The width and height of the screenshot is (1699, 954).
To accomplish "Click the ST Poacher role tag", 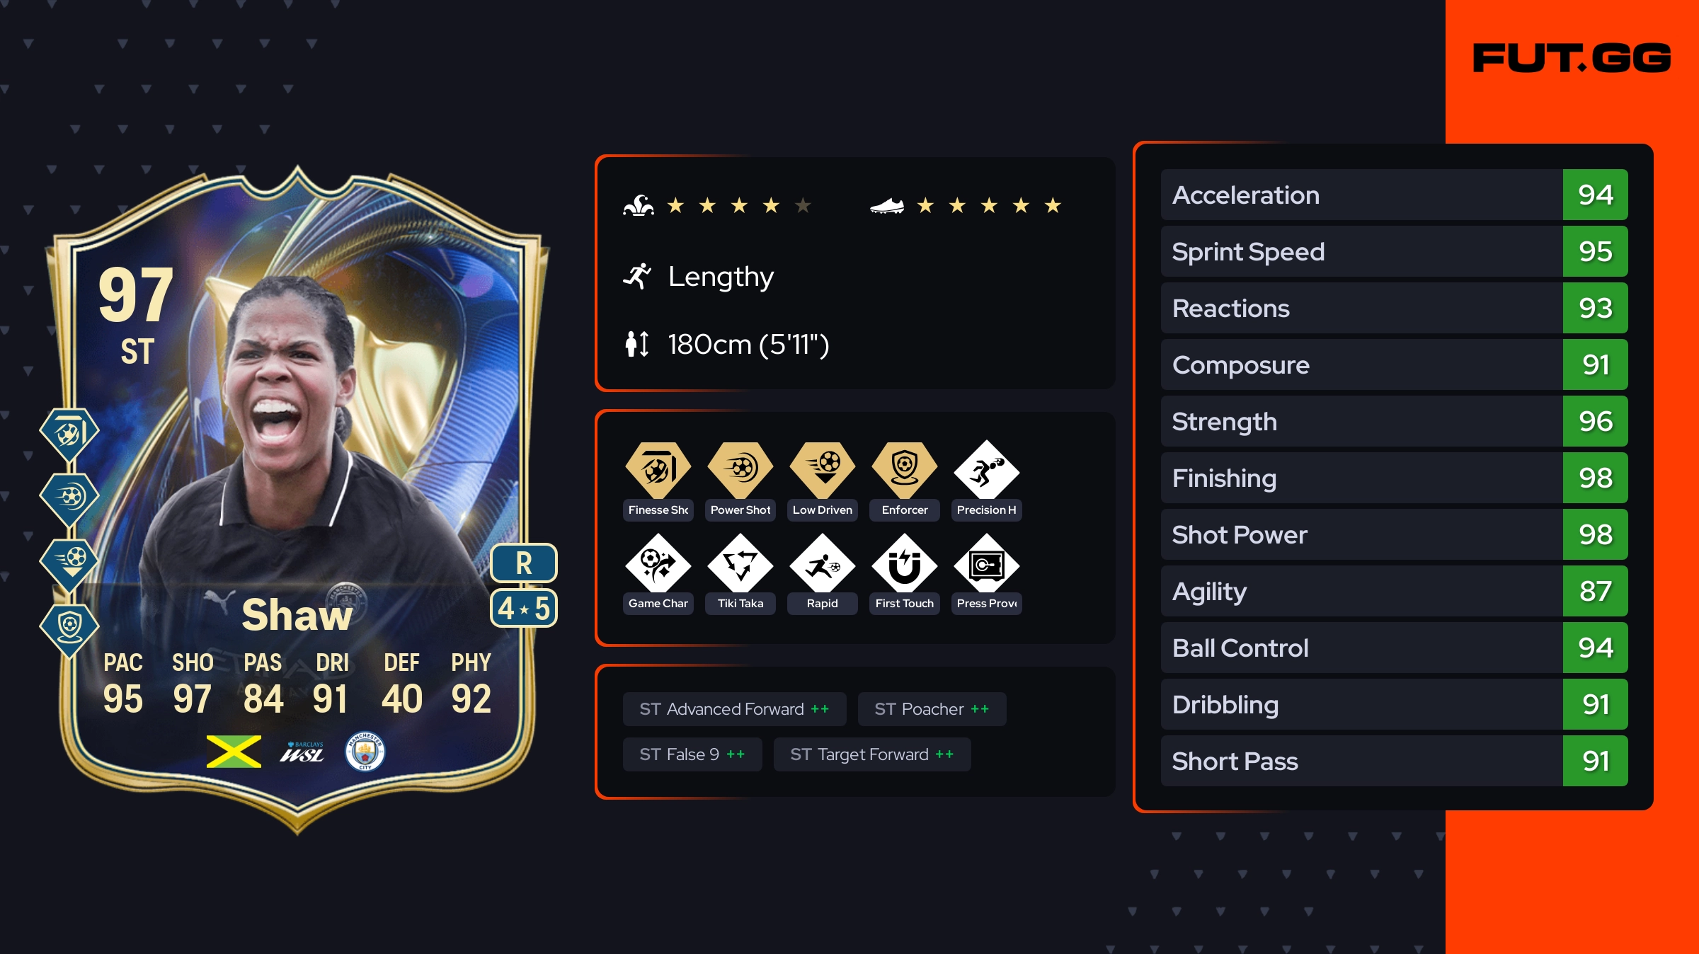I will click(932, 709).
